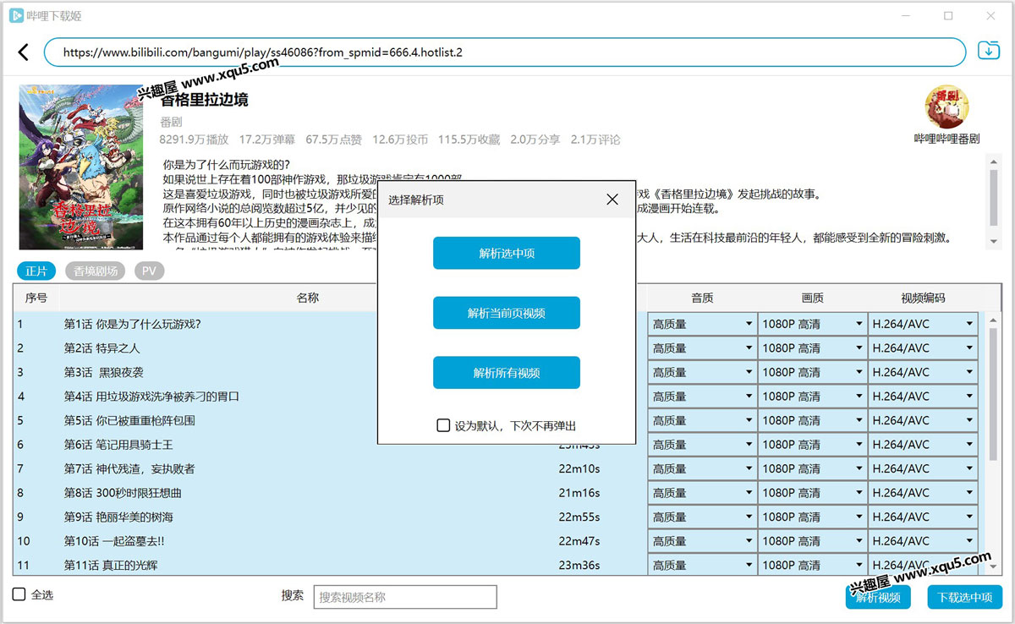Click the 67.5万点赞 stat
This screenshot has width=1015, height=624.
[333, 140]
